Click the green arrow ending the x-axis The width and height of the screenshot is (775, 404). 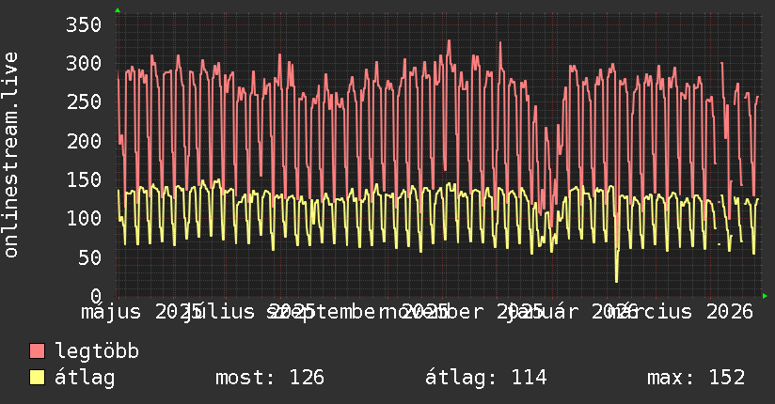[765, 295]
